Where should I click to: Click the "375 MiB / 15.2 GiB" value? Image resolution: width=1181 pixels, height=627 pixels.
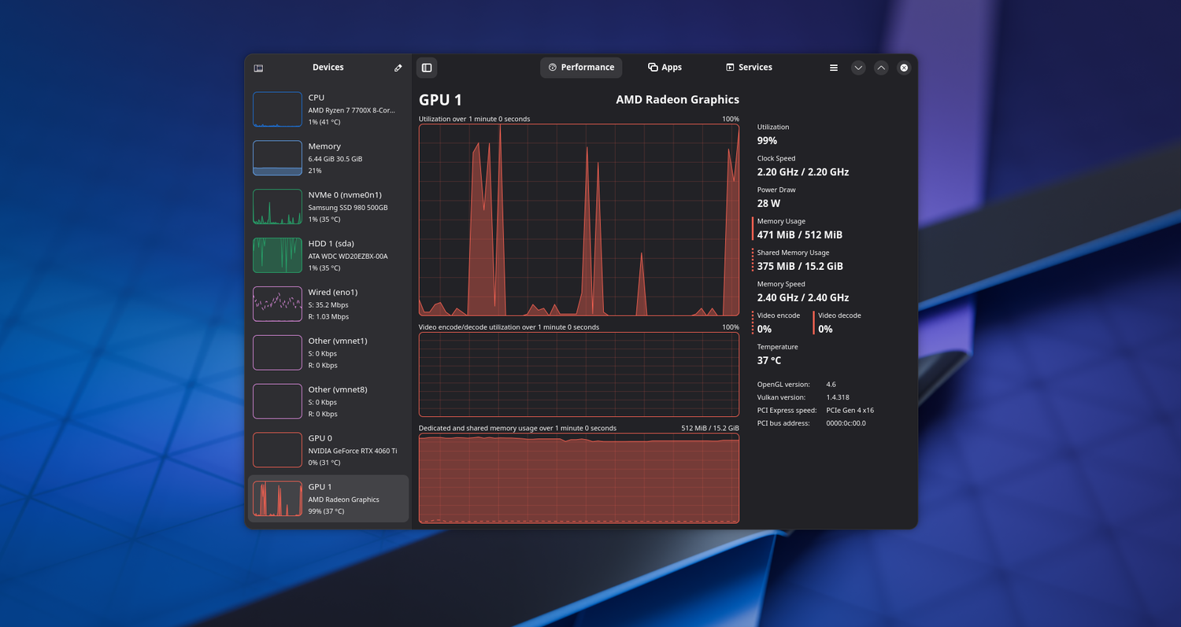click(800, 267)
